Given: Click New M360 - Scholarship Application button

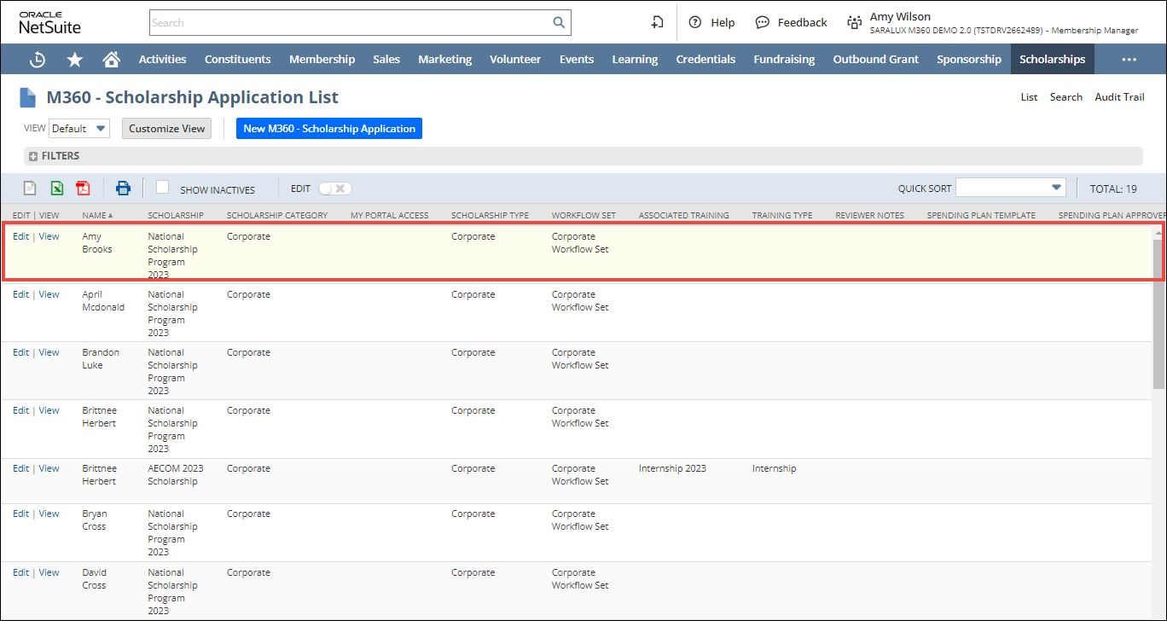Looking at the screenshot, I should click(x=329, y=129).
